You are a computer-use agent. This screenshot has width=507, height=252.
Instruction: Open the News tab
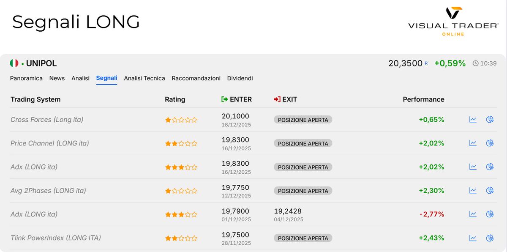[x=57, y=78]
